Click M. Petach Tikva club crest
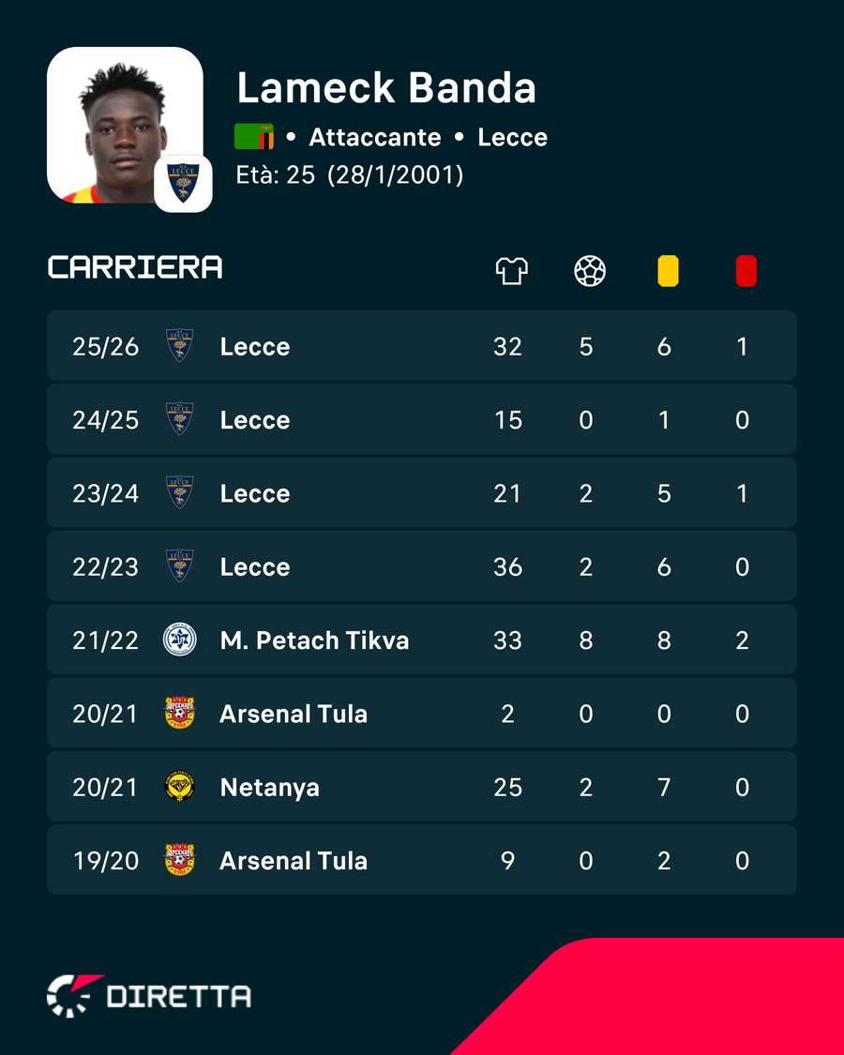The height and width of the screenshot is (1055, 844). point(180,640)
